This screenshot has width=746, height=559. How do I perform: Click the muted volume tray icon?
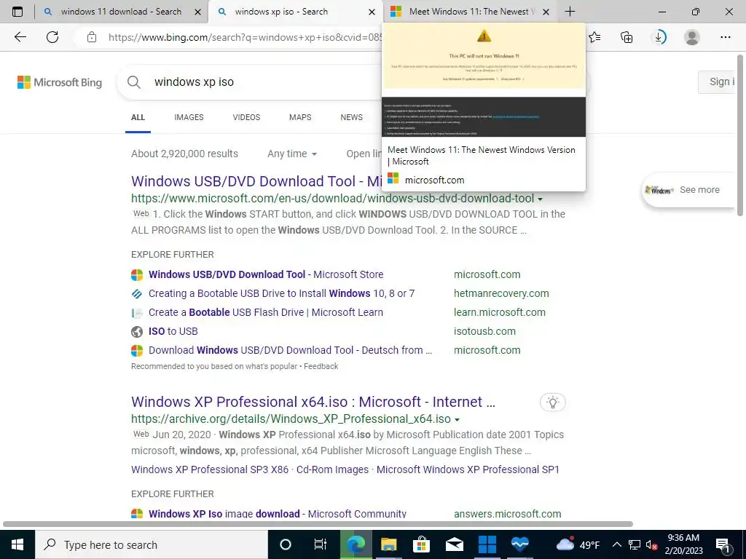651,544
